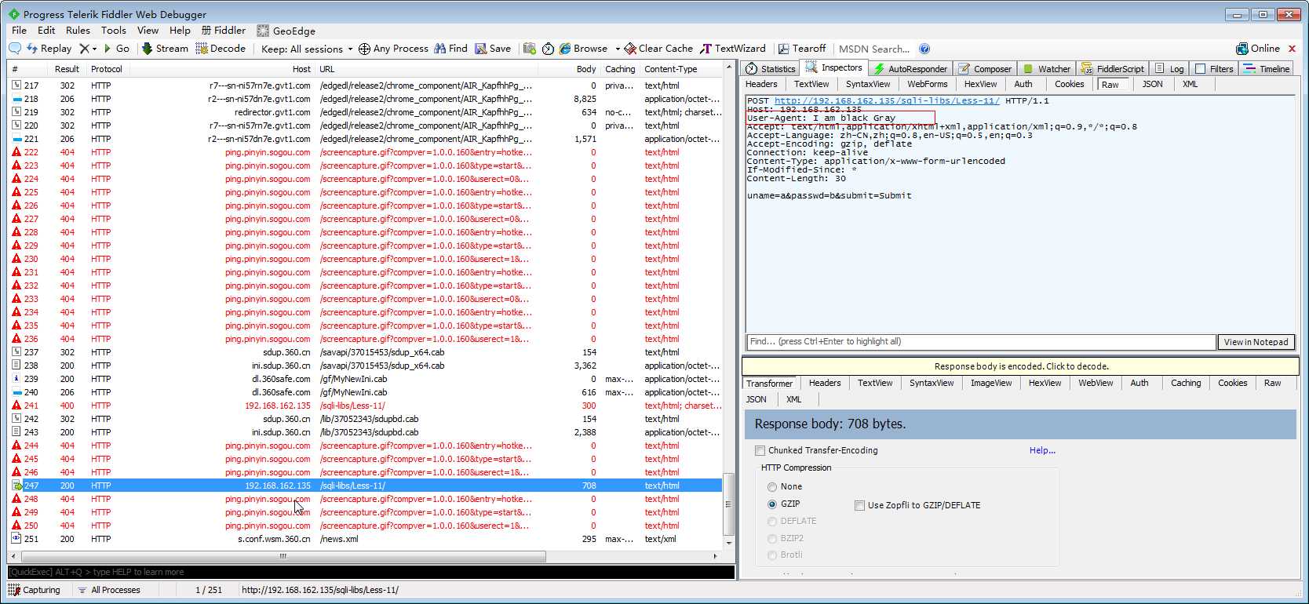Screen dimensions: 1309x604
Task: Open the Help... link in Transformer
Action: coord(1042,450)
